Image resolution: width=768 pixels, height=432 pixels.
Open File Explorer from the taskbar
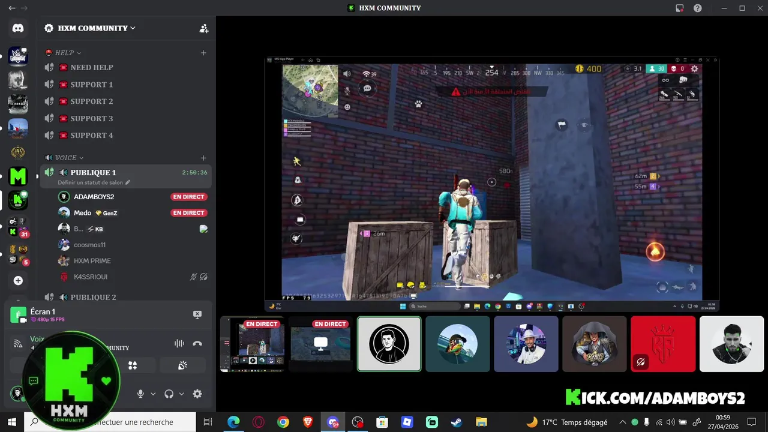click(481, 422)
